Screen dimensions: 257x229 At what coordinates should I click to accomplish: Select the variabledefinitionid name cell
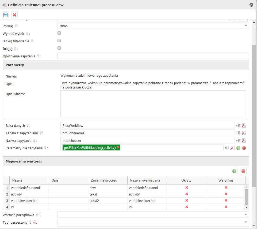point(29,188)
